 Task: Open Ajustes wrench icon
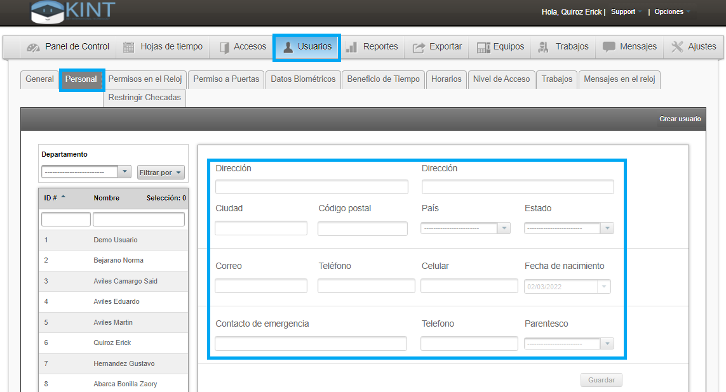677,47
